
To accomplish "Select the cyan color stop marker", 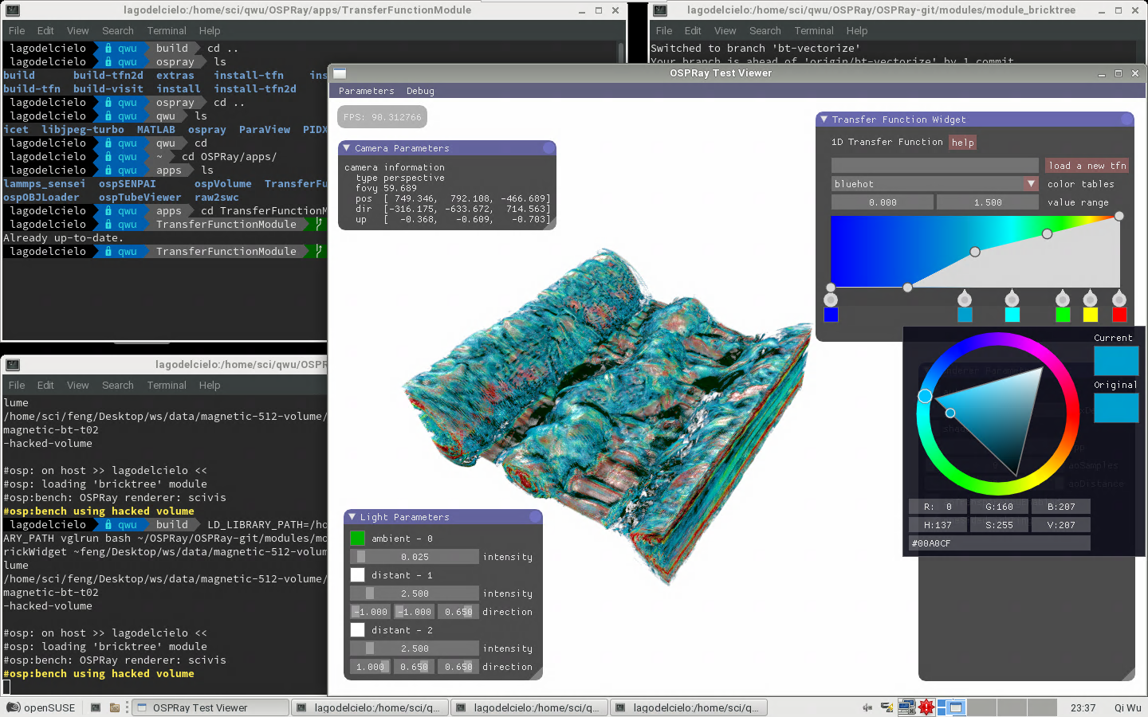I will 1012,300.
